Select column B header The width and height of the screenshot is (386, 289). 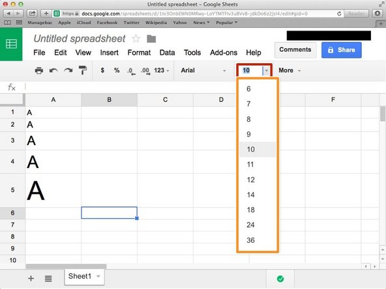(x=109, y=100)
